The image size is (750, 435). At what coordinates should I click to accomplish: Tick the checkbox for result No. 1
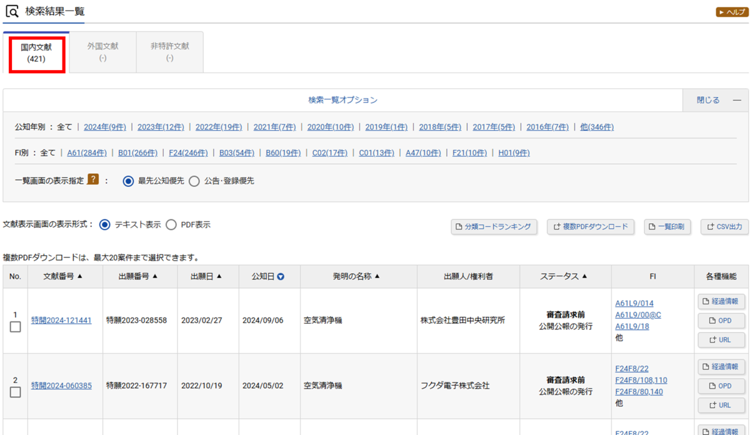click(x=16, y=326)
